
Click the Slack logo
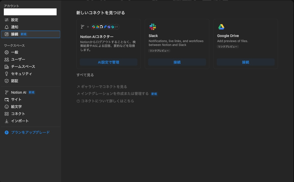(153, 27)
